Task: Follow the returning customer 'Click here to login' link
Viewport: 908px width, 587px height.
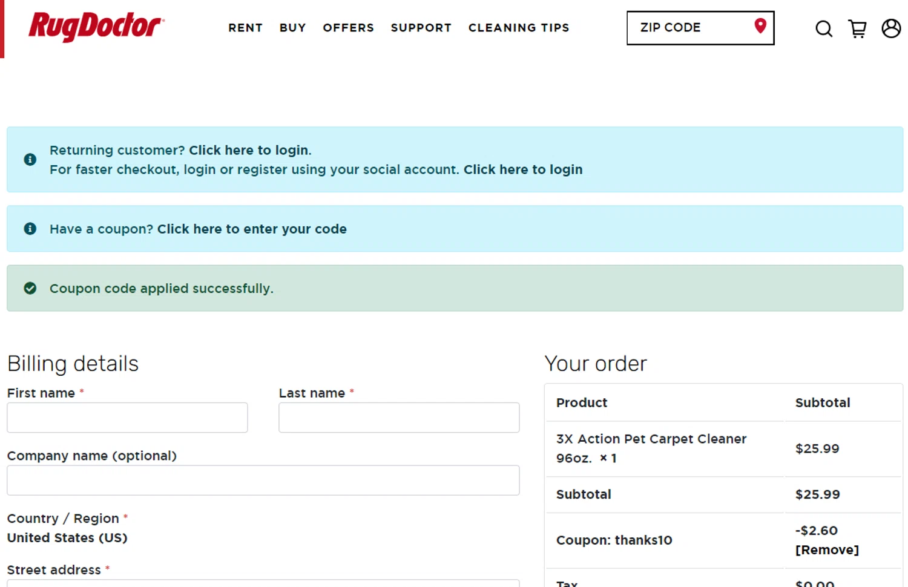Action: (x=248, y=150)
